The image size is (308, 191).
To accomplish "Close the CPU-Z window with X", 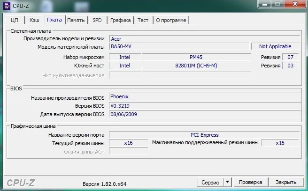I will (295, 4).
